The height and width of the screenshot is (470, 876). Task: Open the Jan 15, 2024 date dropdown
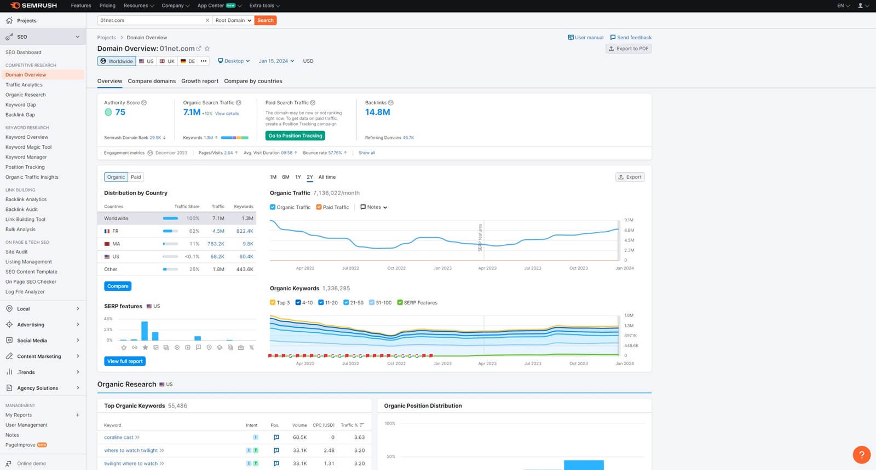pyautogui.click(x=276, y=61)
